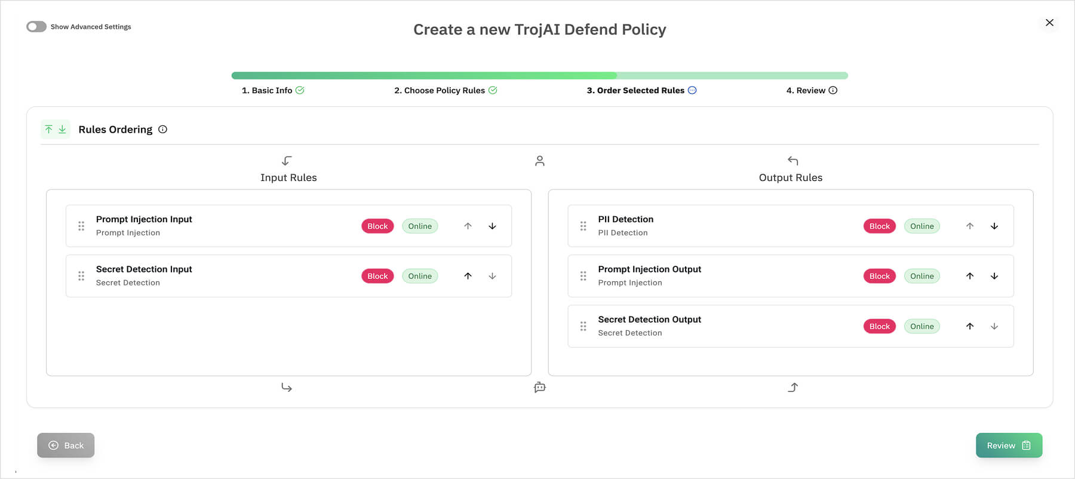Click the Output Rules heading

pos(791,177)
